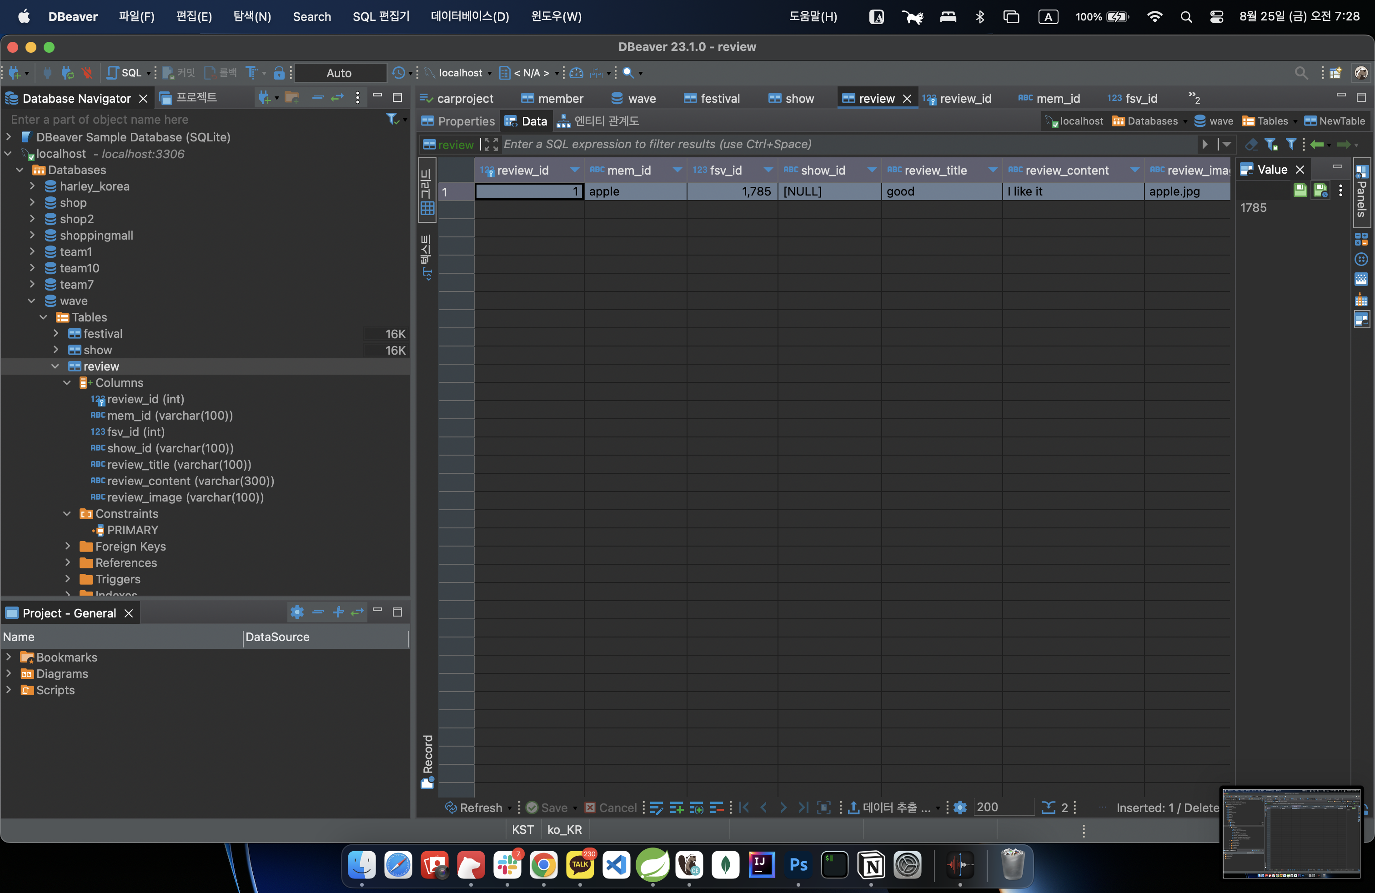The width and height of the screenshot is (1375, 893).
Task: Click the 데이터 추출 export button
Action: 890,808
